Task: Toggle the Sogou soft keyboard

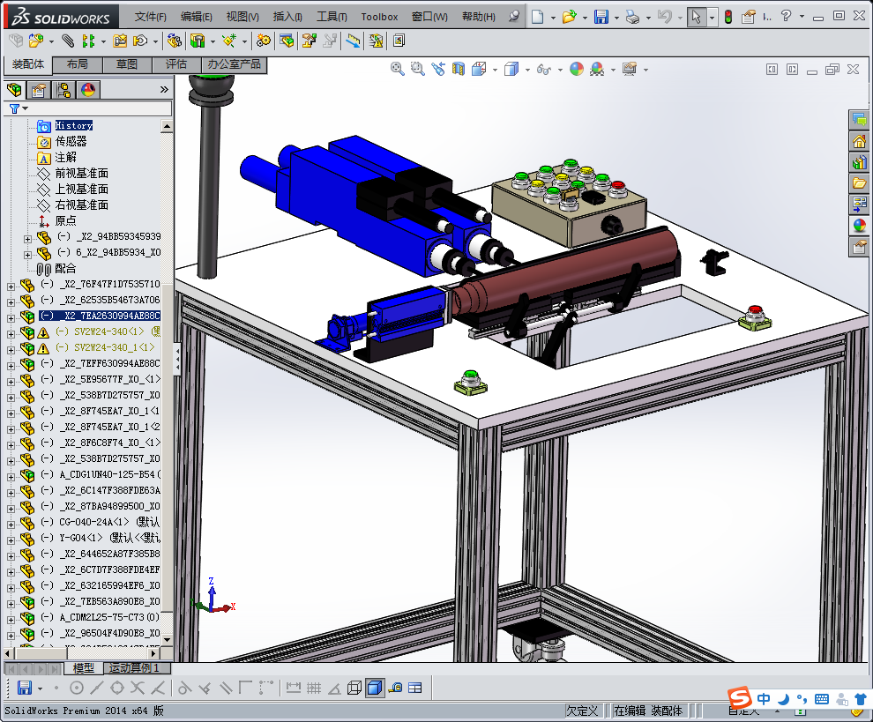Action: [822, 699]
